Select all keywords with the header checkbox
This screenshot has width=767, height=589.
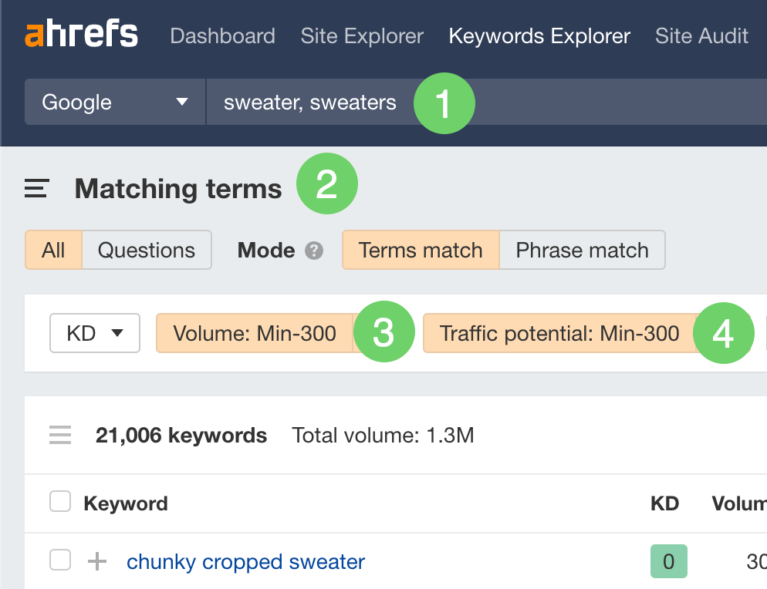pyautogui.click(x=60, y=503)
